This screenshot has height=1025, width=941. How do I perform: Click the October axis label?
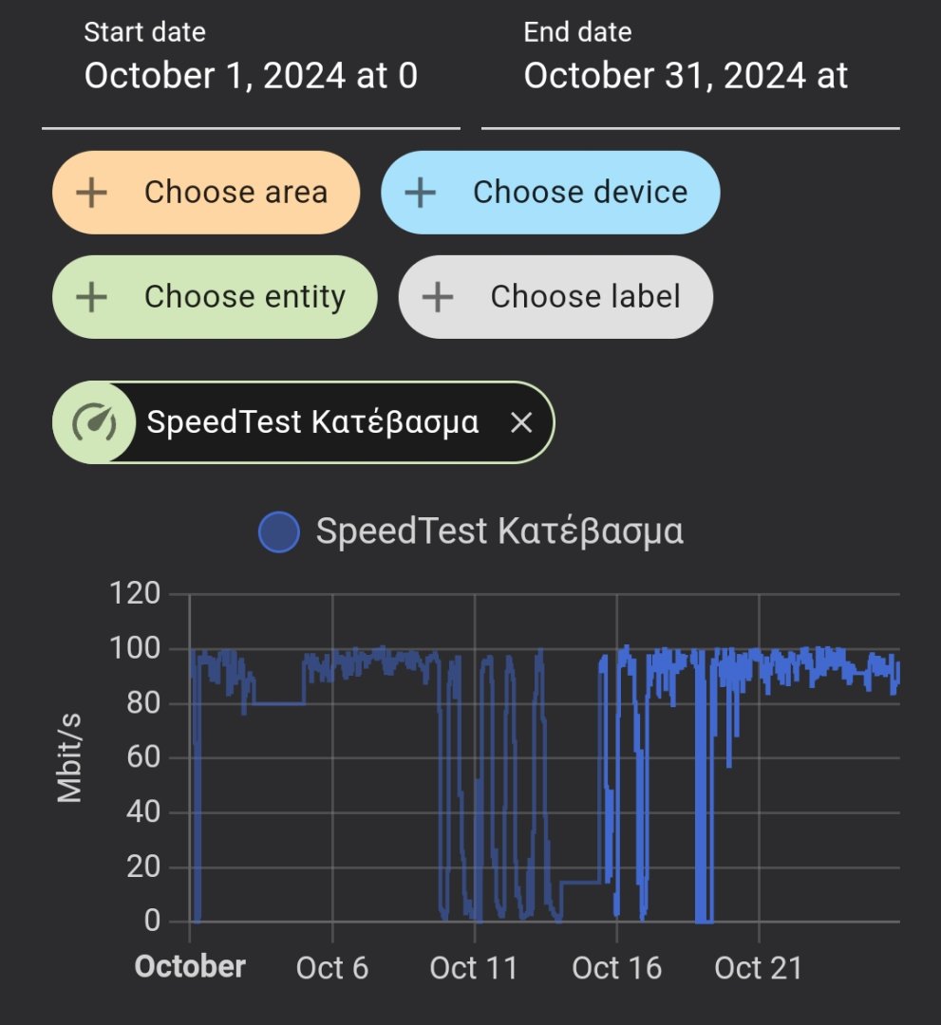(x=190, y=967)
